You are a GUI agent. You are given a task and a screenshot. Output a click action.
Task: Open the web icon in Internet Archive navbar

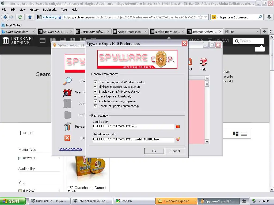pos(43,41)
